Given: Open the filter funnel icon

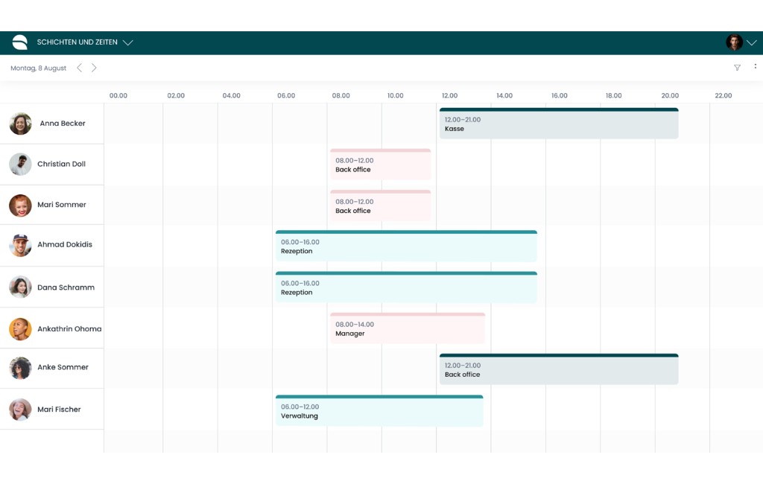Looking at the screenshot, I should click(737, 68).
